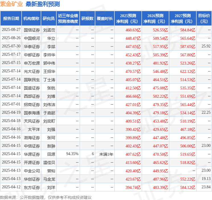The width and height of the screenshot is (212, 200).
Task: Click analyst name 田源
Action: [51, 154]
